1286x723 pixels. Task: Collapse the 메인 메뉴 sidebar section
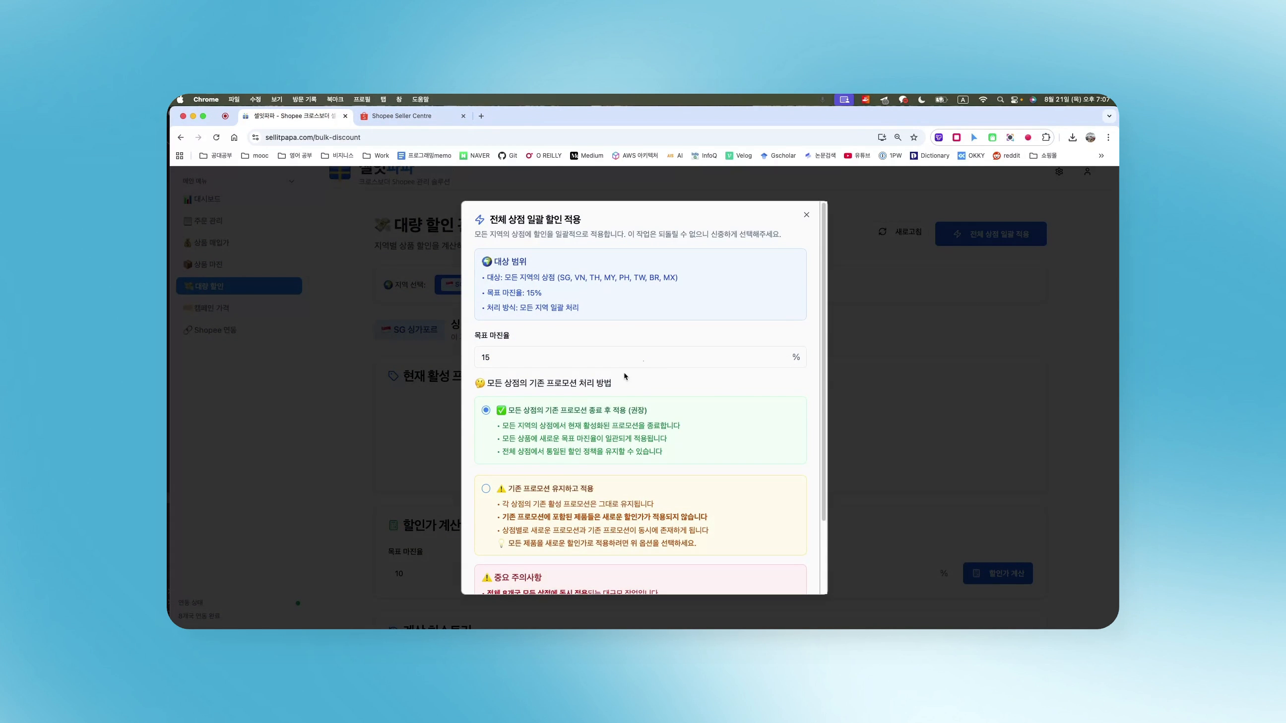tap(292, 181)
